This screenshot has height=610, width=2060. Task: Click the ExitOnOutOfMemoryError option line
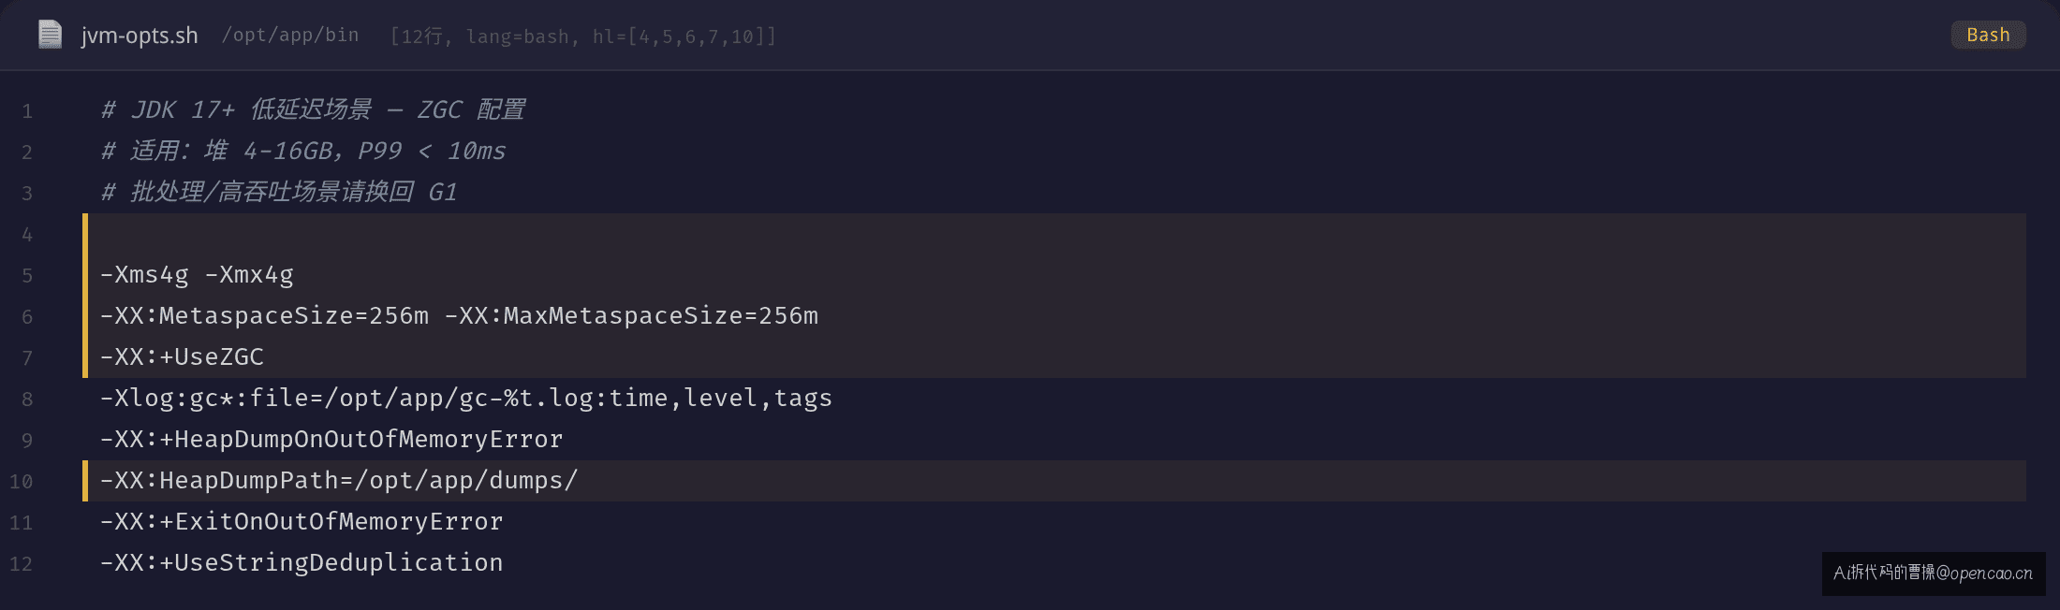pos(302,522)
